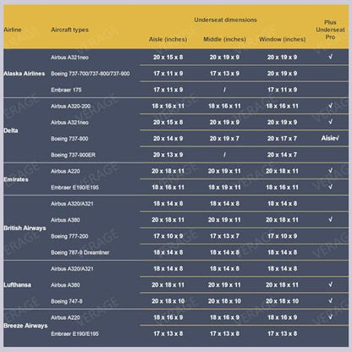Click the Plus Underseat Pro header
Viewport: 352px width, 352px height.
330,30
